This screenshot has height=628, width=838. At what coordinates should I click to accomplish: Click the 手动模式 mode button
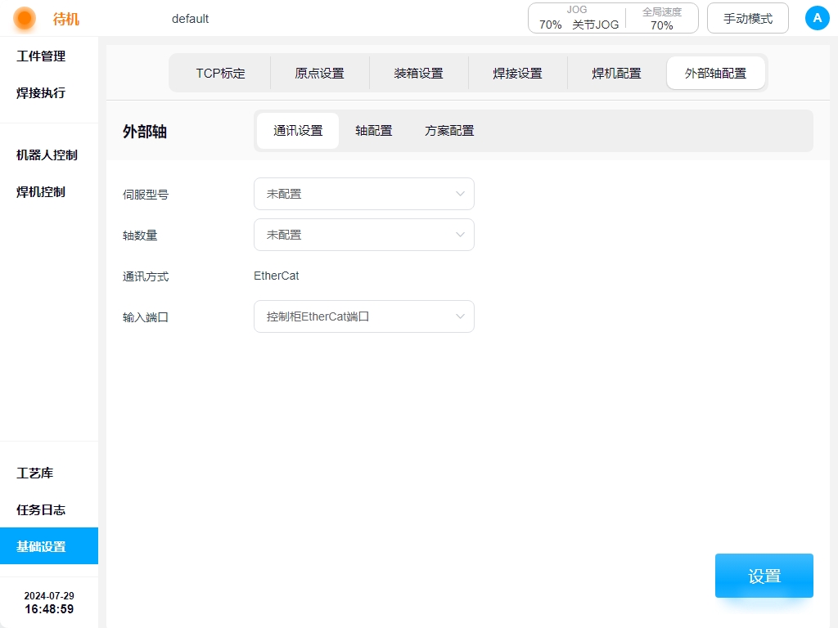coord(747,18)
